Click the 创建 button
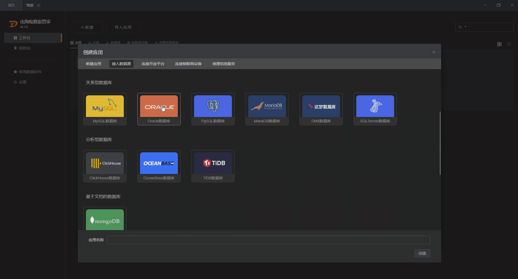This screenshot has height=279, width=518. tap(422, 254)
